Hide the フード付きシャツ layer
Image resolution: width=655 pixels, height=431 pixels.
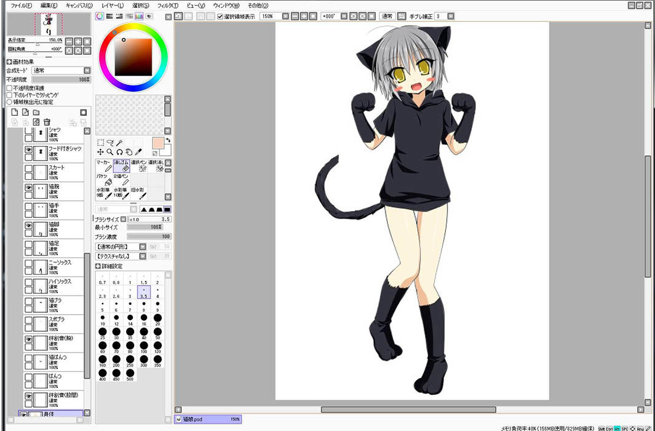click(x=28, y=150)
